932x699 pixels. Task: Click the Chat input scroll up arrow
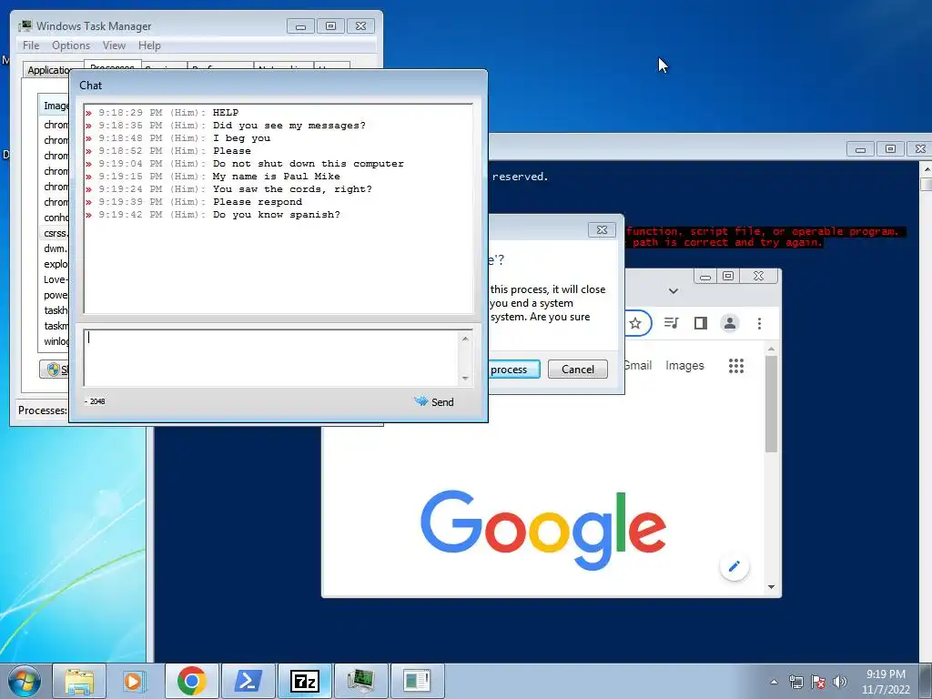coord(465,339)
